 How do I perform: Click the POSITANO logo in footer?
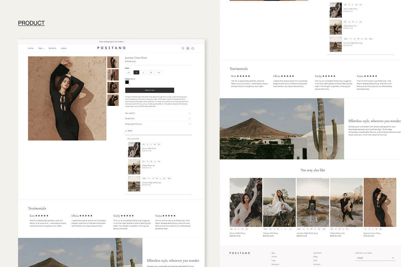[x=240, y=253]
